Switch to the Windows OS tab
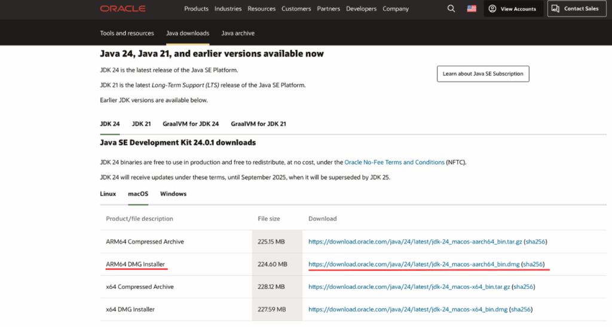The width and height of the screenshot is (612, 327). [173, 194]
